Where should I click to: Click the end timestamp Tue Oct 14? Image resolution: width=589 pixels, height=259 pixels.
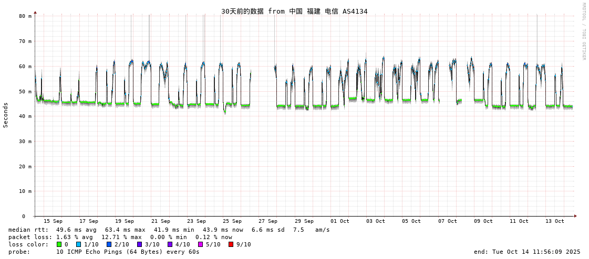pyautogui.click(x=526, y=252)
